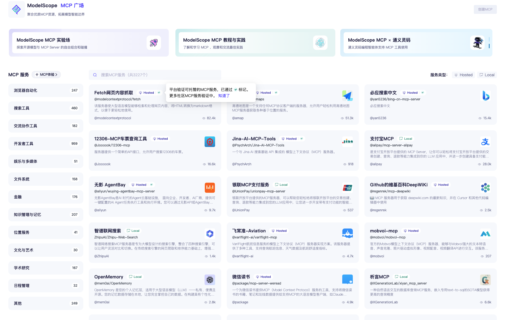
Task: Click verified checkmark on 必应搜索中文 card
Action: 422,93
